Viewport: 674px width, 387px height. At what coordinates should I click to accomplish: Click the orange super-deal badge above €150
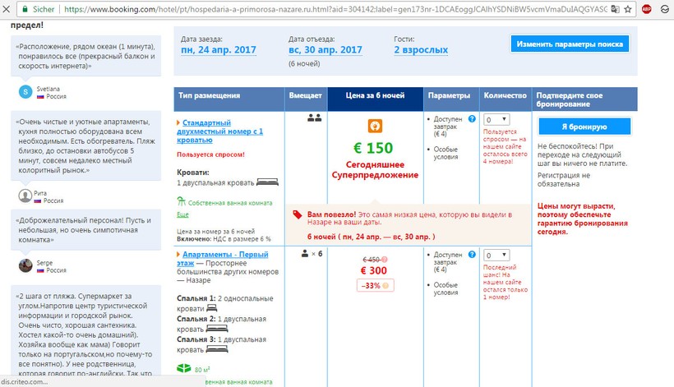point(374,127)
